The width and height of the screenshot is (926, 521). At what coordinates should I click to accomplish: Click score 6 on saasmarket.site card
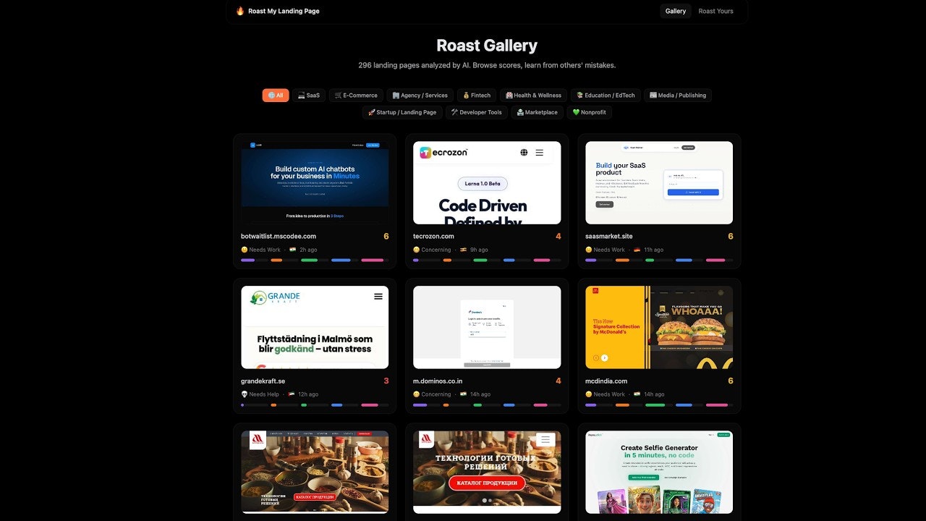tap(730, 237)
